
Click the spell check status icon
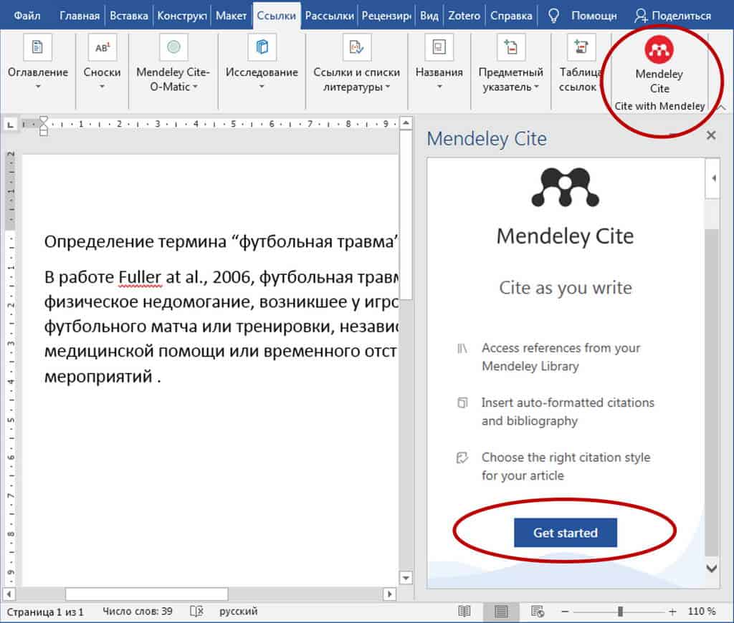(x=196, y=612)
